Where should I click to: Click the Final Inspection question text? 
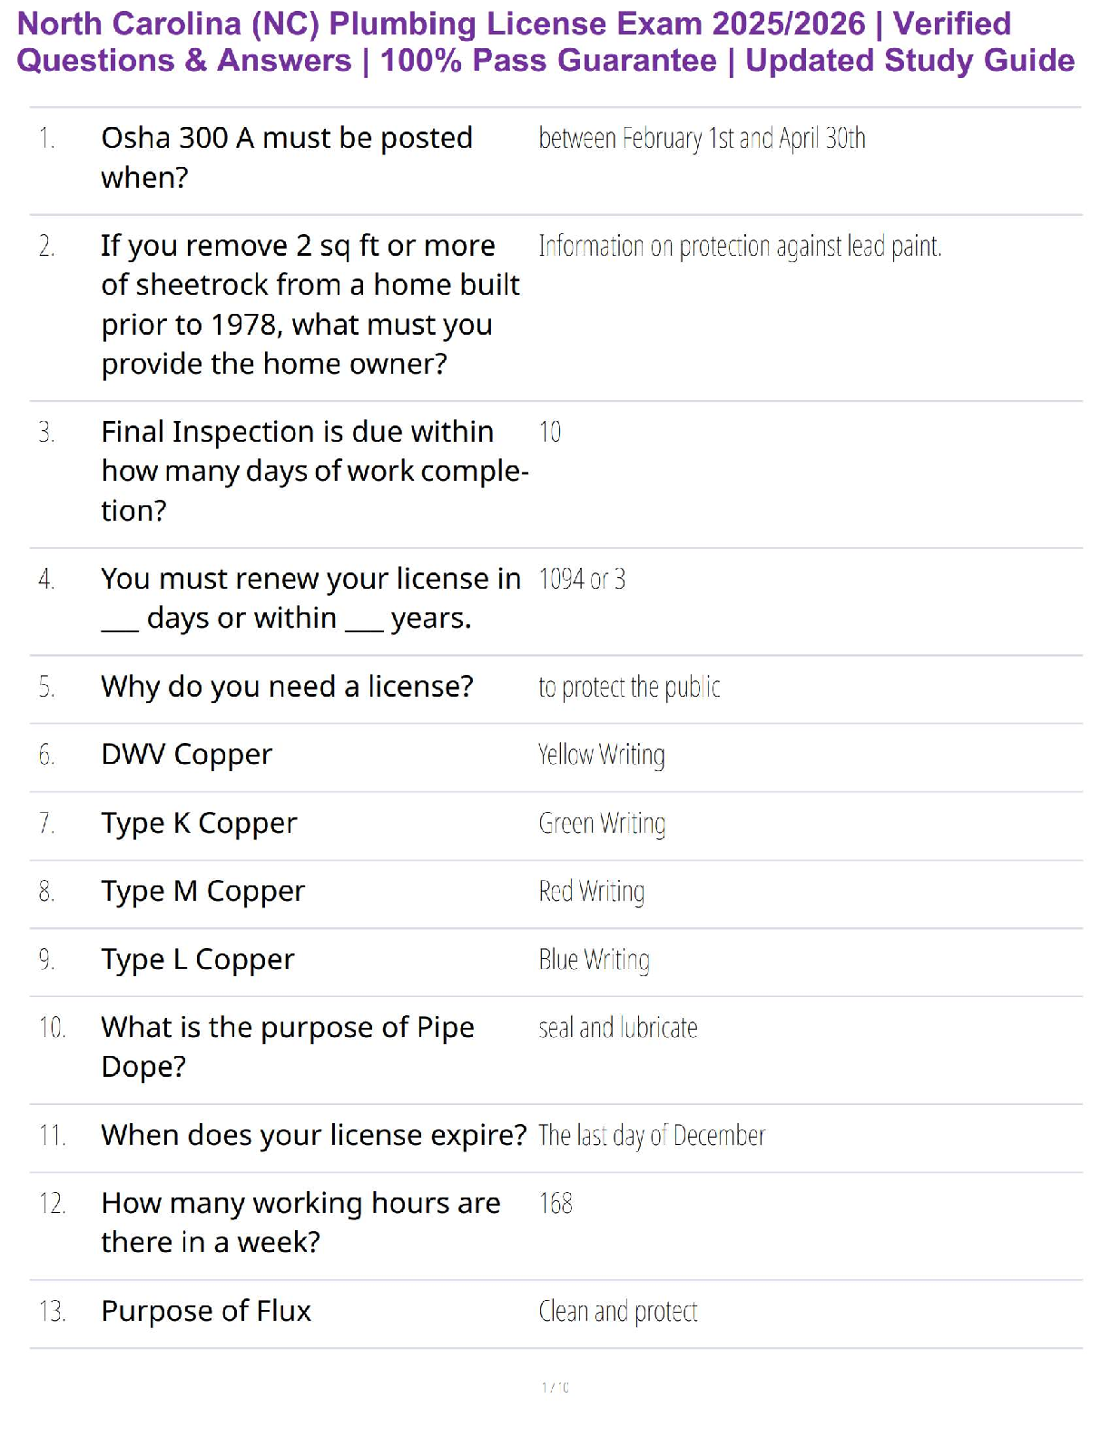click(x=314, y=471)
